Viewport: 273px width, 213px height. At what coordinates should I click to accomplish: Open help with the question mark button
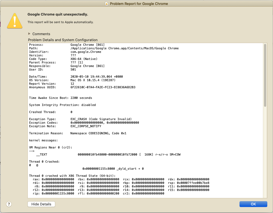tap(9, 204)
